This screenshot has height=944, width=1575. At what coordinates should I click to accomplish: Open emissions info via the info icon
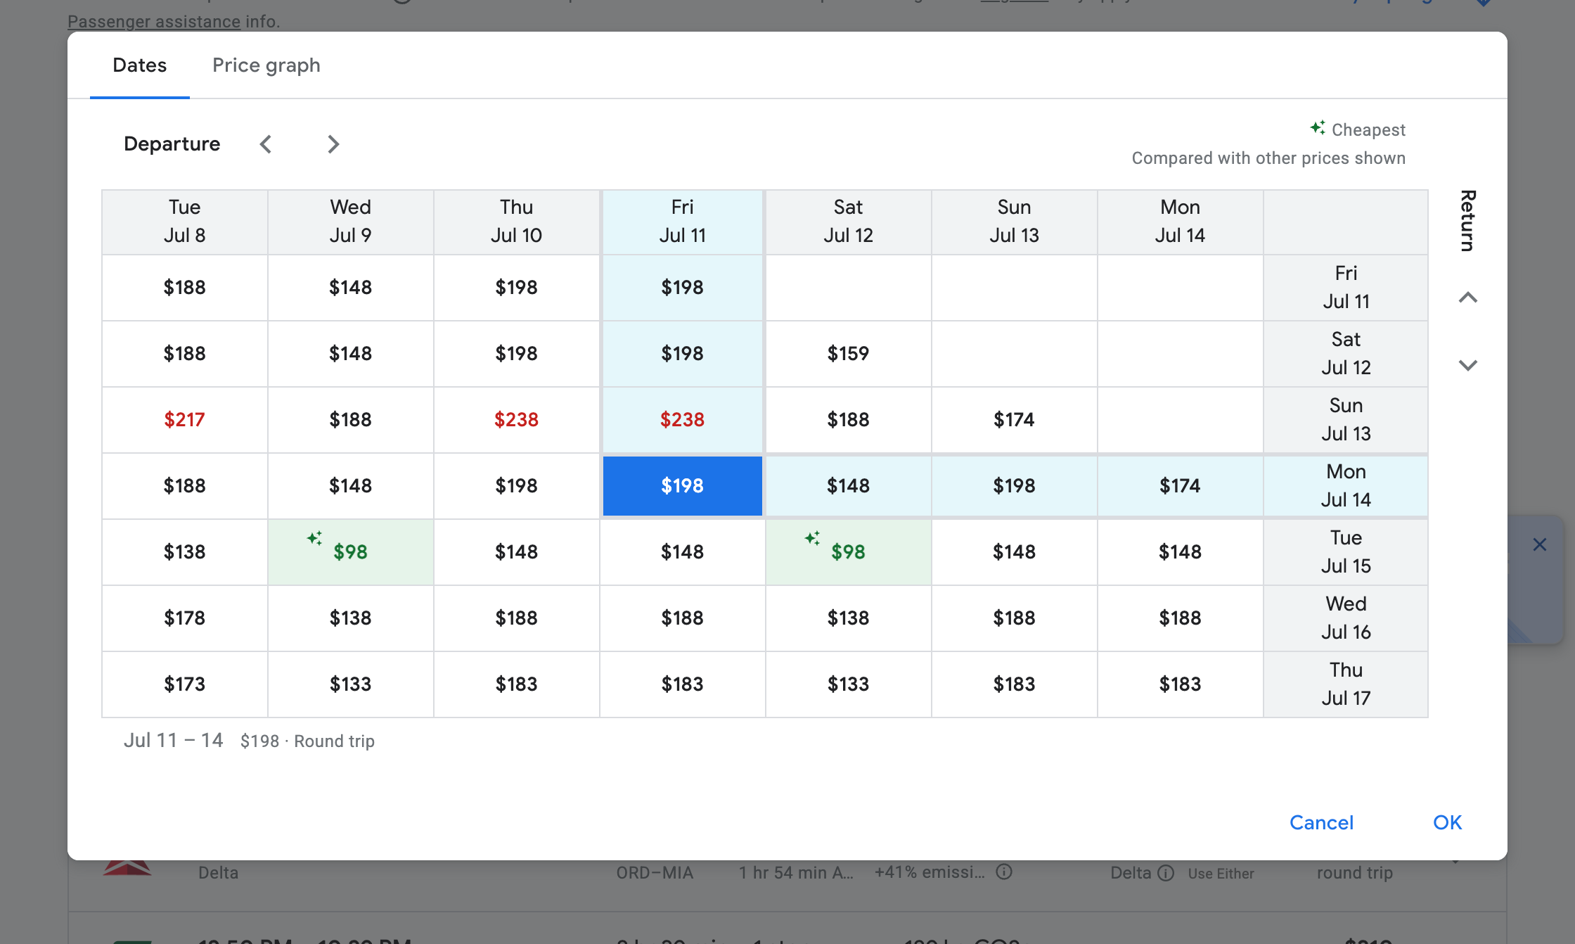1004,872
